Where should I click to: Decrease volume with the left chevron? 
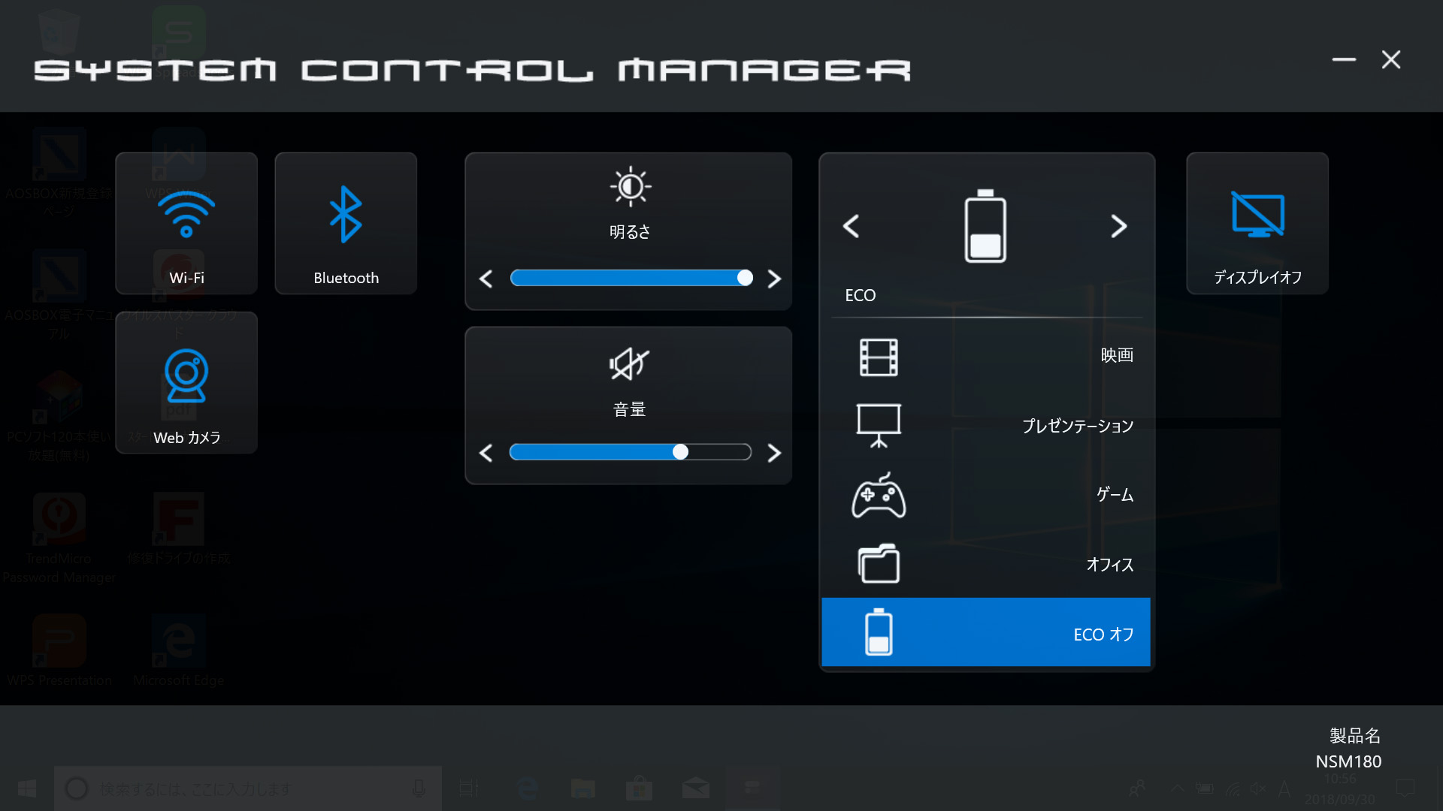click(x=485, y=452)
